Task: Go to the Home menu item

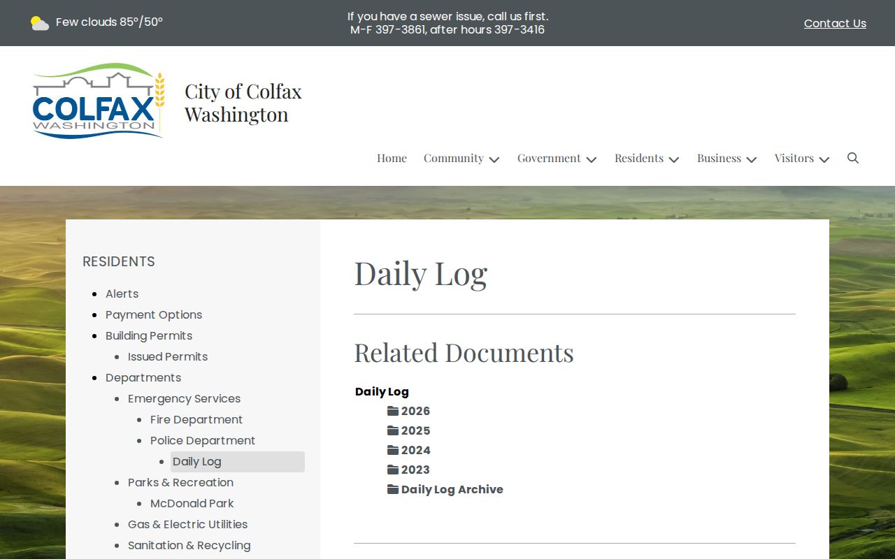Action: (392, 158)
